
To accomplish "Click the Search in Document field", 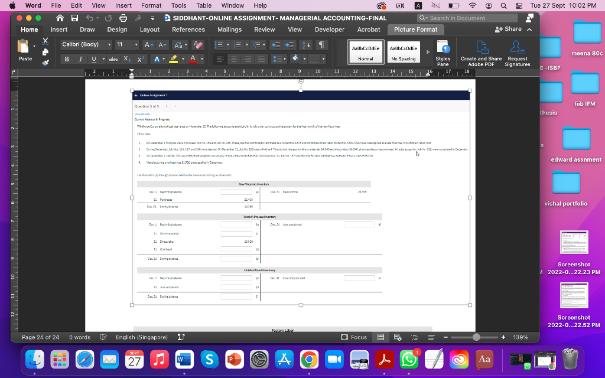I will click(467, 18).
